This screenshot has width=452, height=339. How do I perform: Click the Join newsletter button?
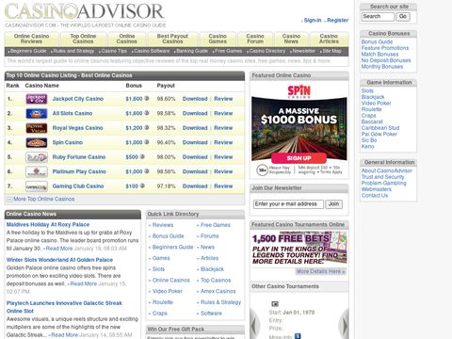(x=333, y=204)
